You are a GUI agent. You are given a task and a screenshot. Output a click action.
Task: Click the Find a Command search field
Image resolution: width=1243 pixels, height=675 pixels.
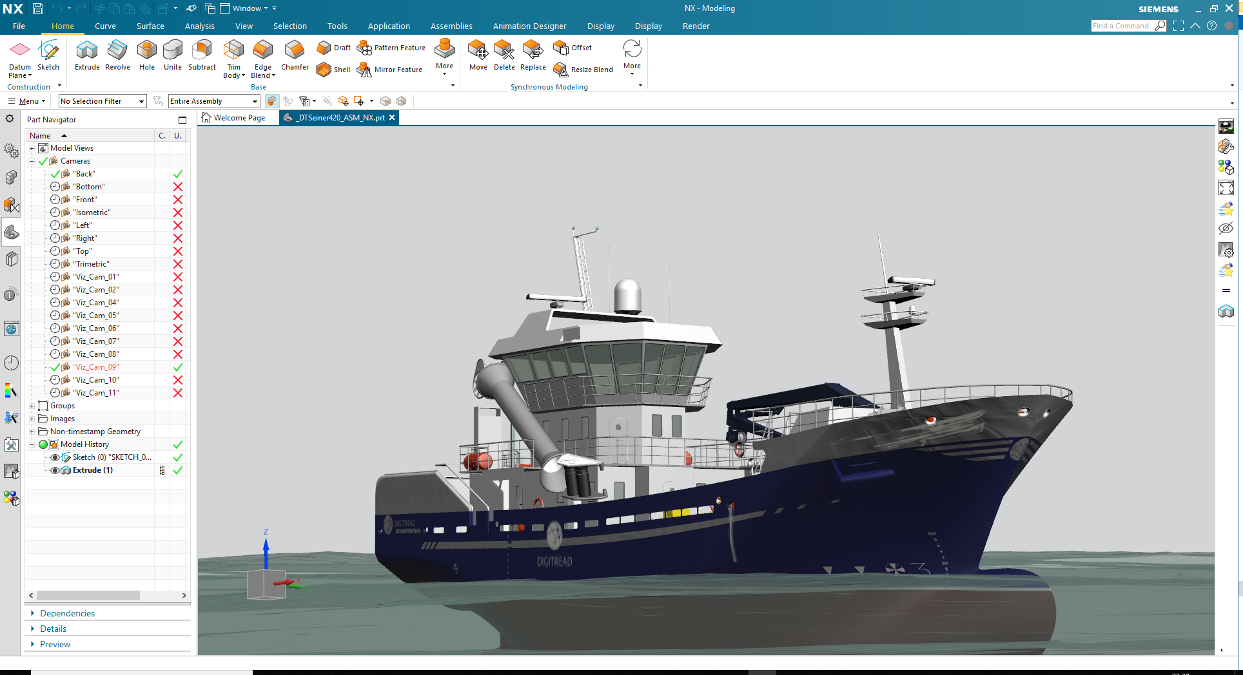pos(1121,26)
